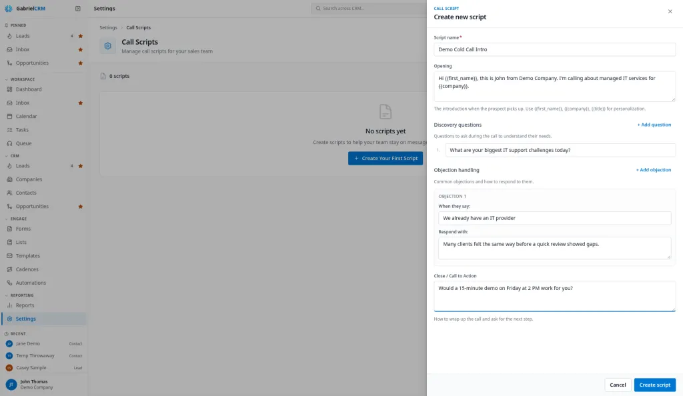Viewport: 683px width, 396px height.
Task: Toggle star on pinned Opportunities
Action: click(80, 63)
